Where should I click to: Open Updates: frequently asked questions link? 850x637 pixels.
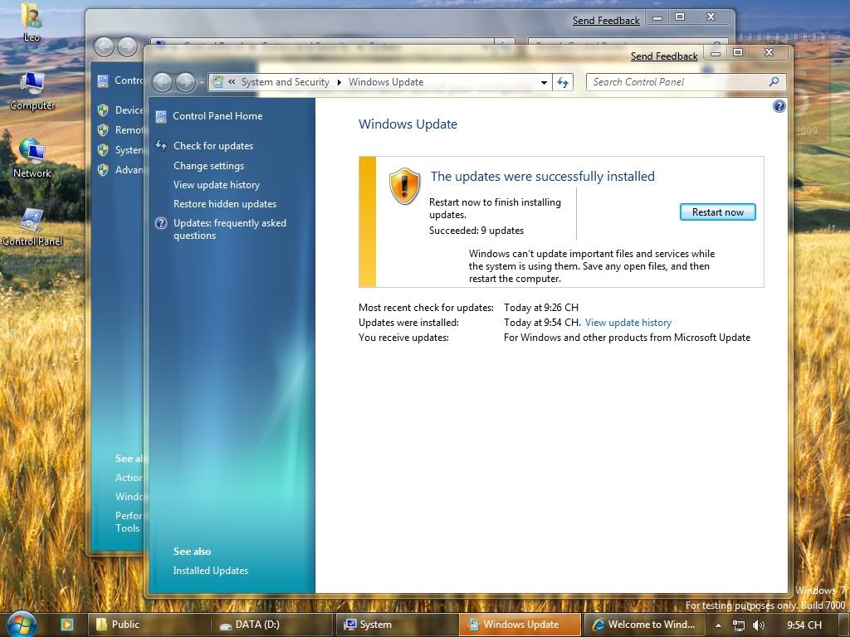tap(230, 229)
